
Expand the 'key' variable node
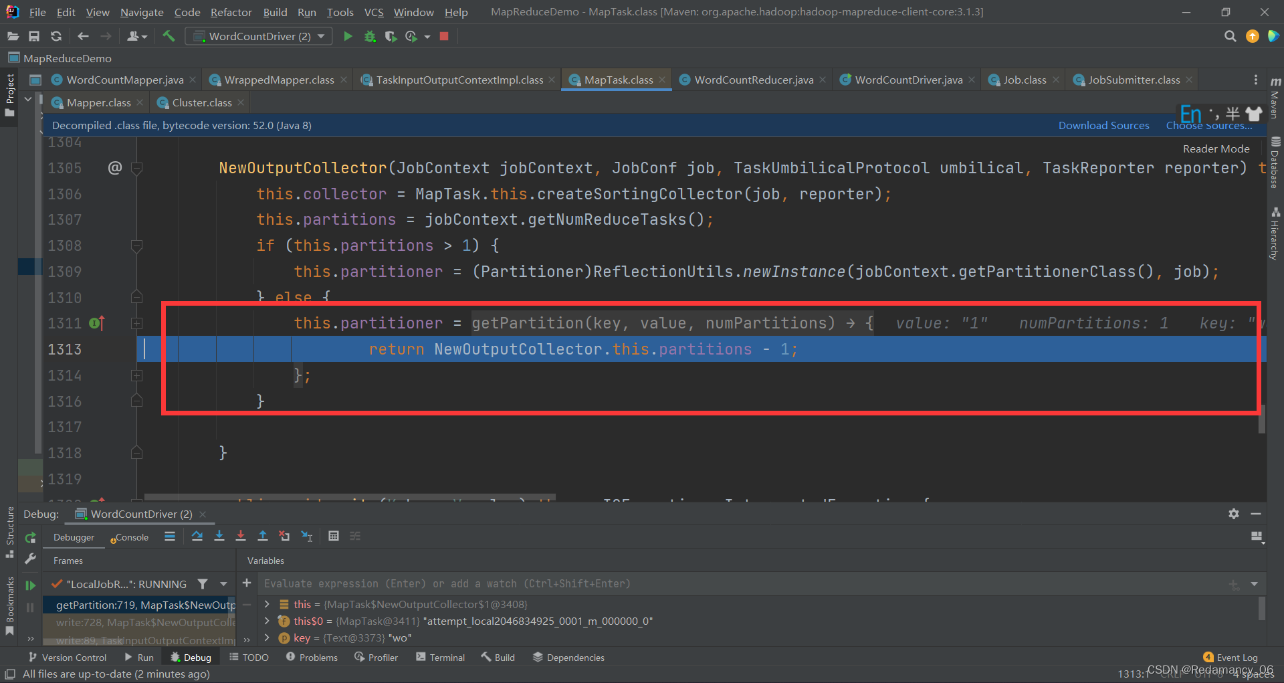(x=267, y=638)
